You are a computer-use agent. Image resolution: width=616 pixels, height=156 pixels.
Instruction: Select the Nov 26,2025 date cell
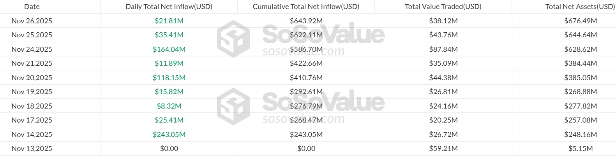coord(32,21)
